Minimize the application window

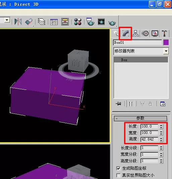(x=152, y=4)
